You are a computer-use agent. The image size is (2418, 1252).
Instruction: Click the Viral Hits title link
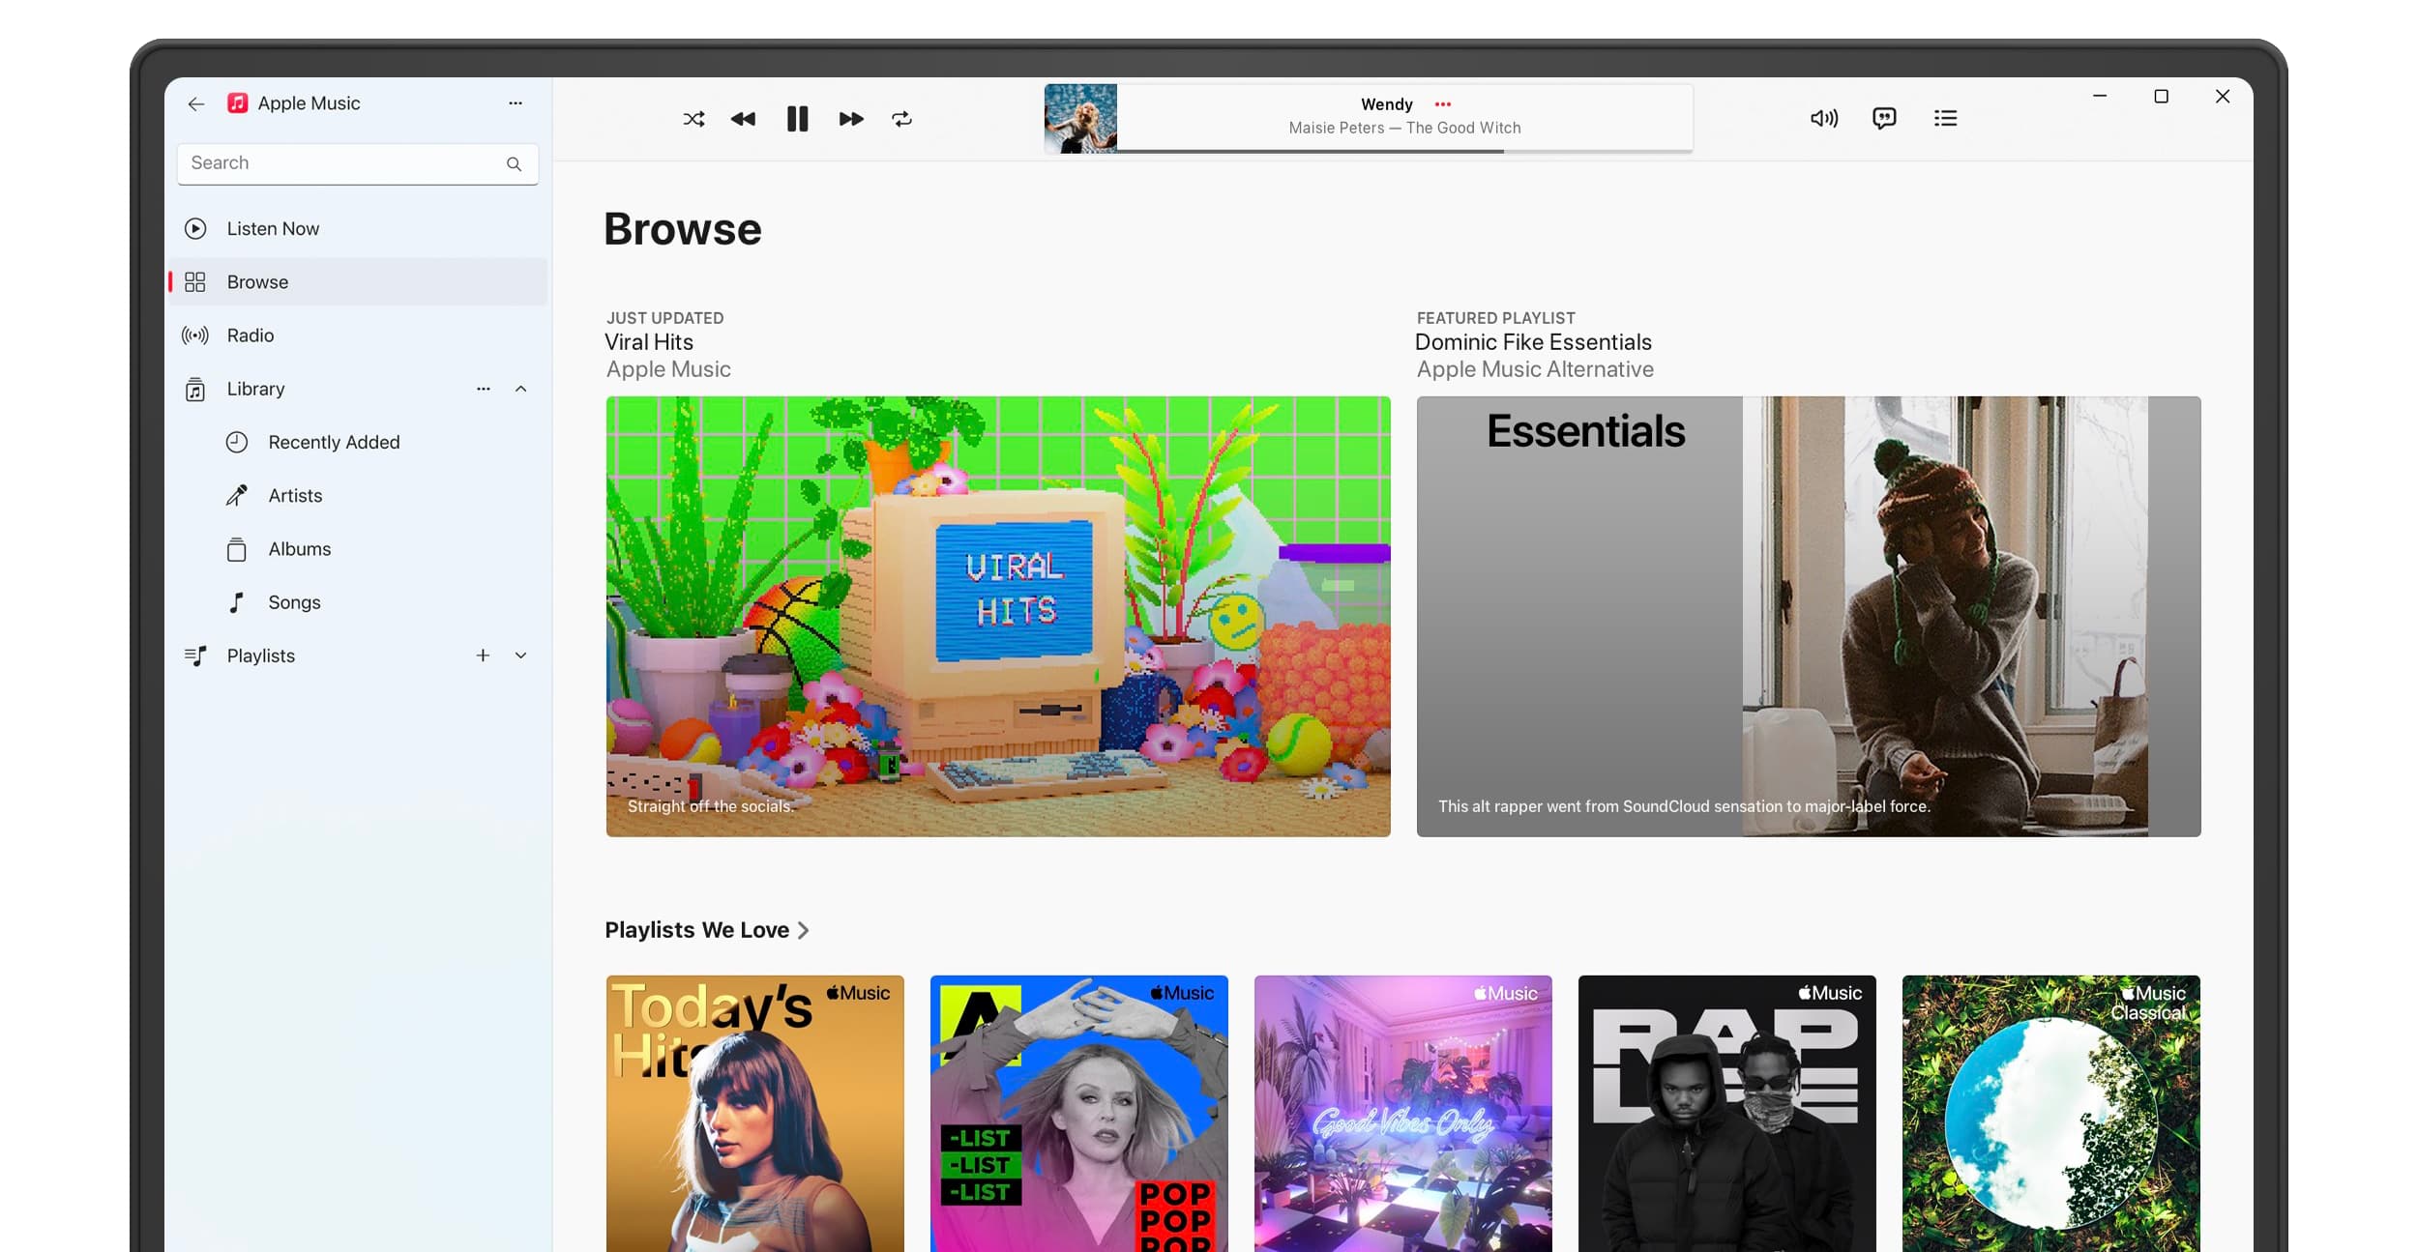(x=649, y=342)
